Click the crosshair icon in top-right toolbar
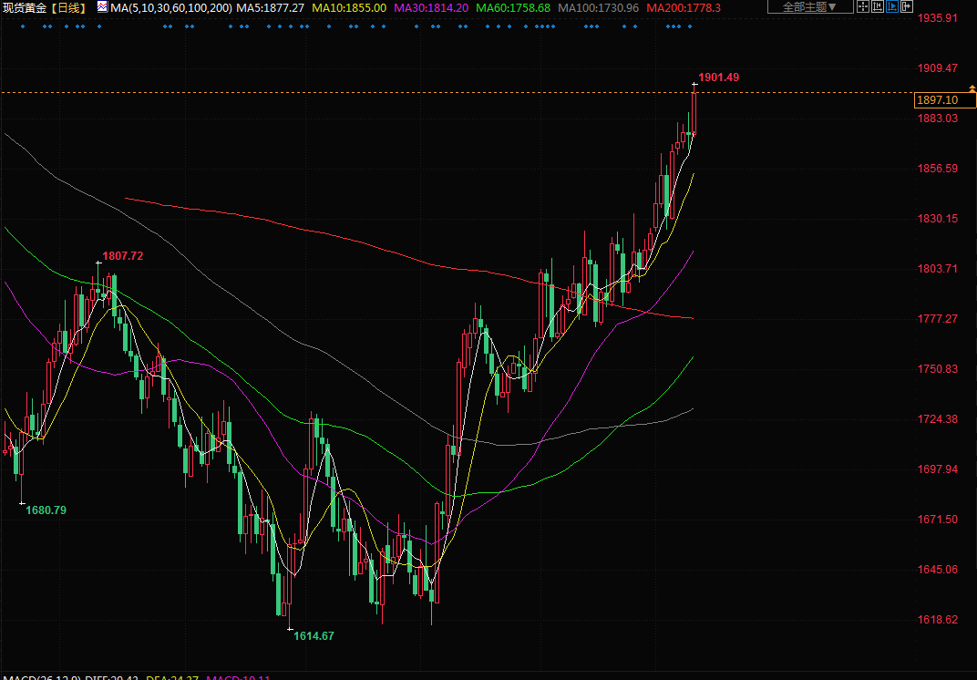This screenshot has height=680, width=977. 863,7
